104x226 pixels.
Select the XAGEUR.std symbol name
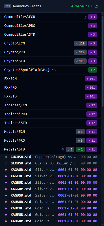21,182
